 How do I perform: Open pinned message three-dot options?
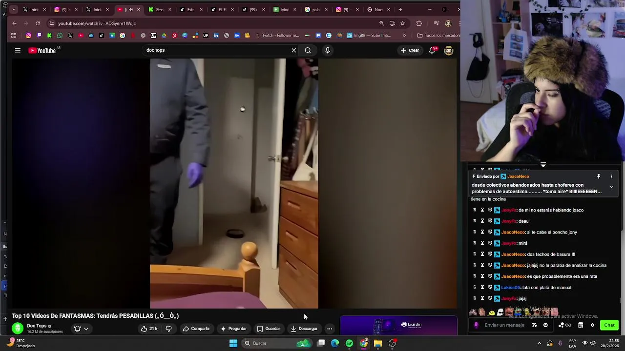[x=611, y=176]
